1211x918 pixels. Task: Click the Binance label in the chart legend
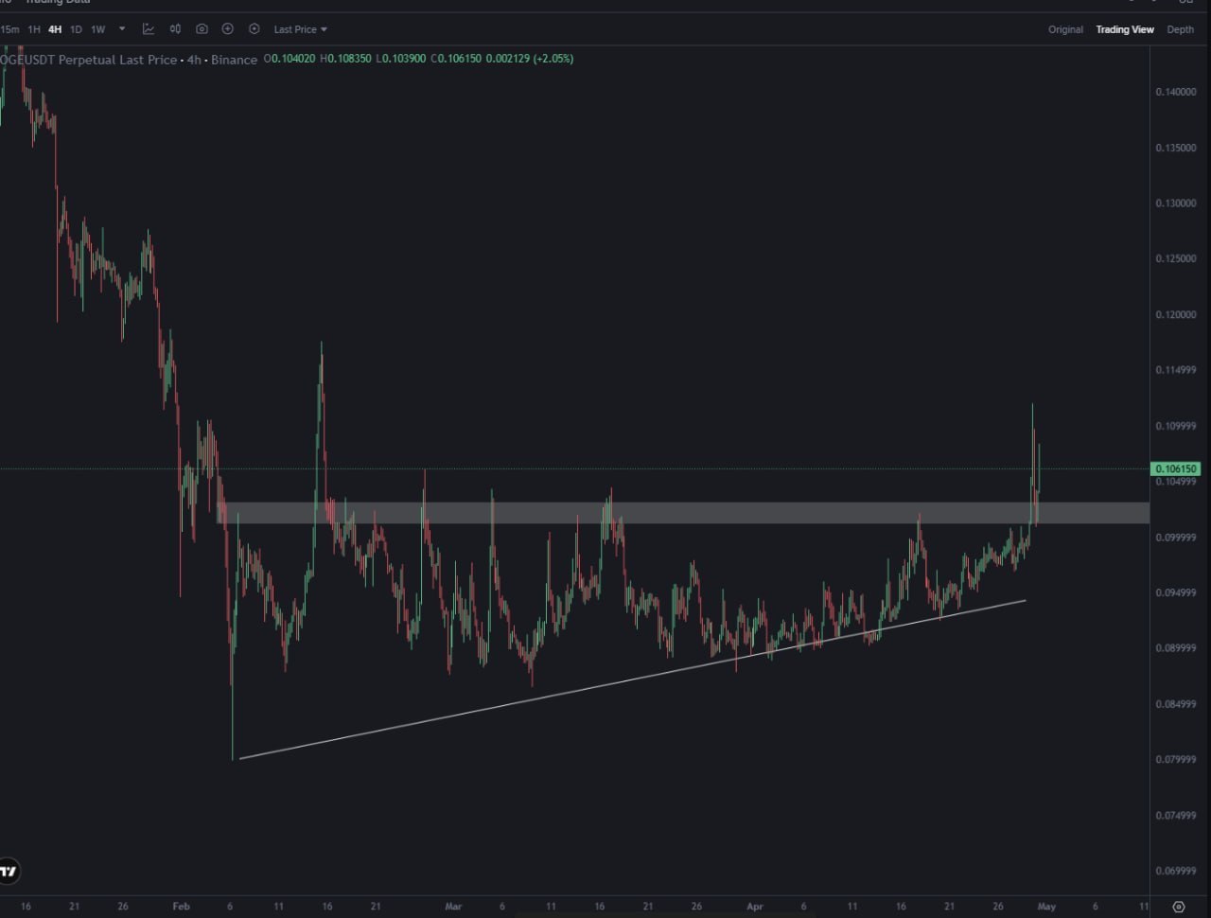(233, 59)
